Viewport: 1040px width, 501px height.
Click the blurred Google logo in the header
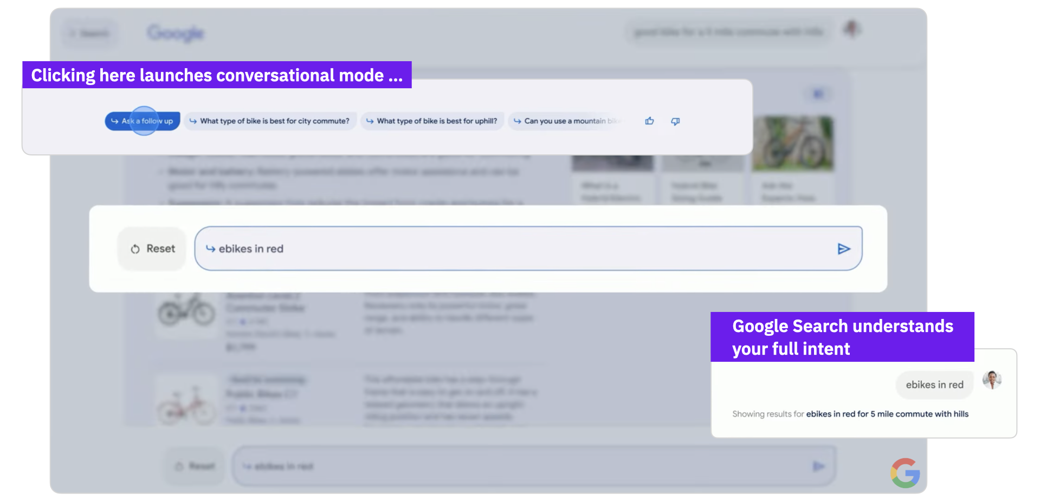tap(176, 33)
